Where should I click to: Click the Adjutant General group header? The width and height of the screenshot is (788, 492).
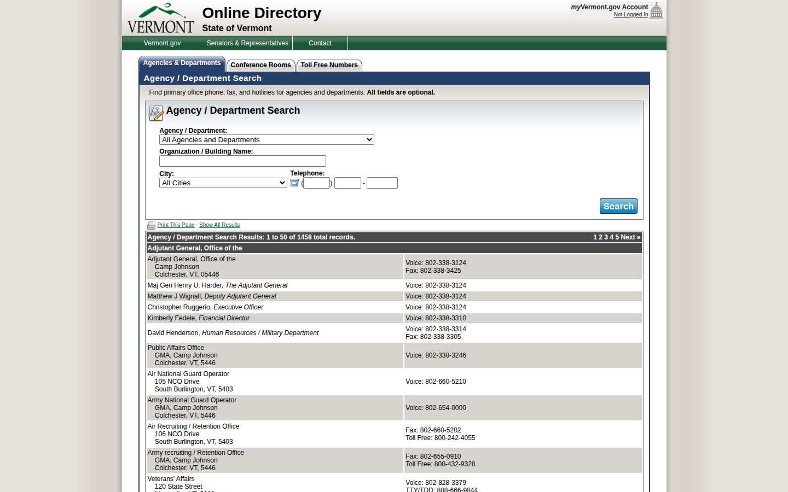(x=394, y=248)
